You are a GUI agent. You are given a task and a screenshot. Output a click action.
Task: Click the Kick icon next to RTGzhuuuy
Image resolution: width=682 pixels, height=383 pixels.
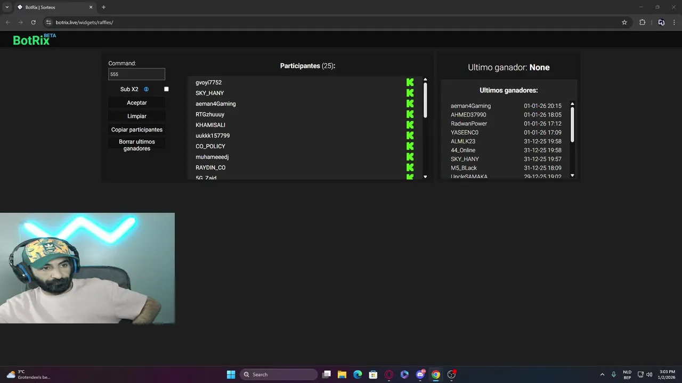coord(410,114)
